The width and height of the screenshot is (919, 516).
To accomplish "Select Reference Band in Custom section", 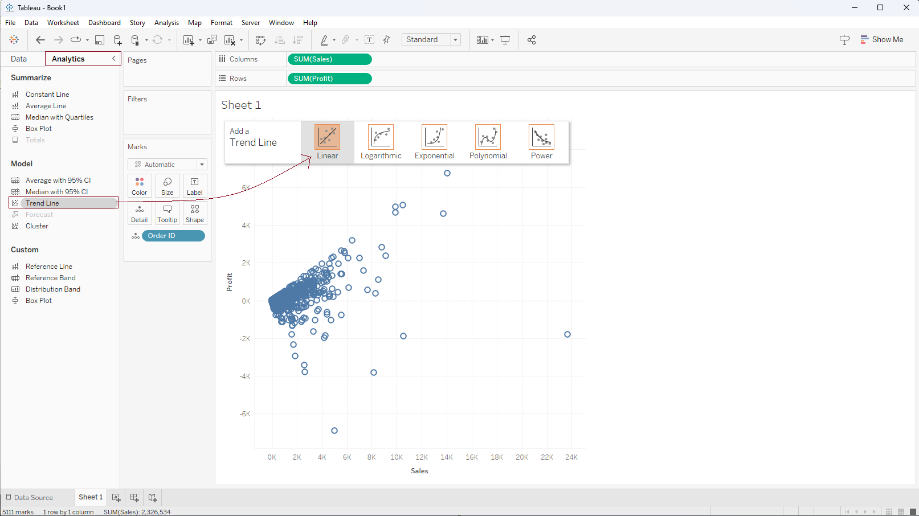I will point(51,278).
